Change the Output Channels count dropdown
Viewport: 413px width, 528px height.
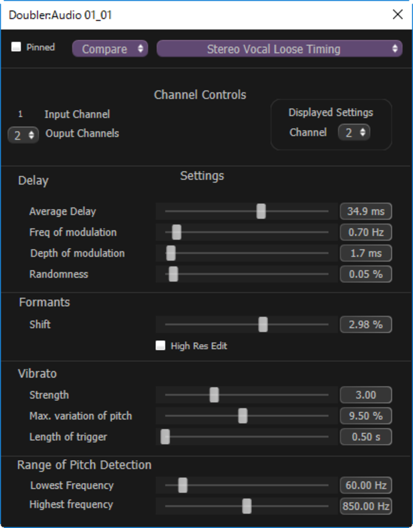pos(23,135)
